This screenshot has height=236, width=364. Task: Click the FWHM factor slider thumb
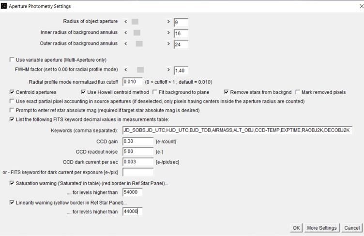click(140, 70)
